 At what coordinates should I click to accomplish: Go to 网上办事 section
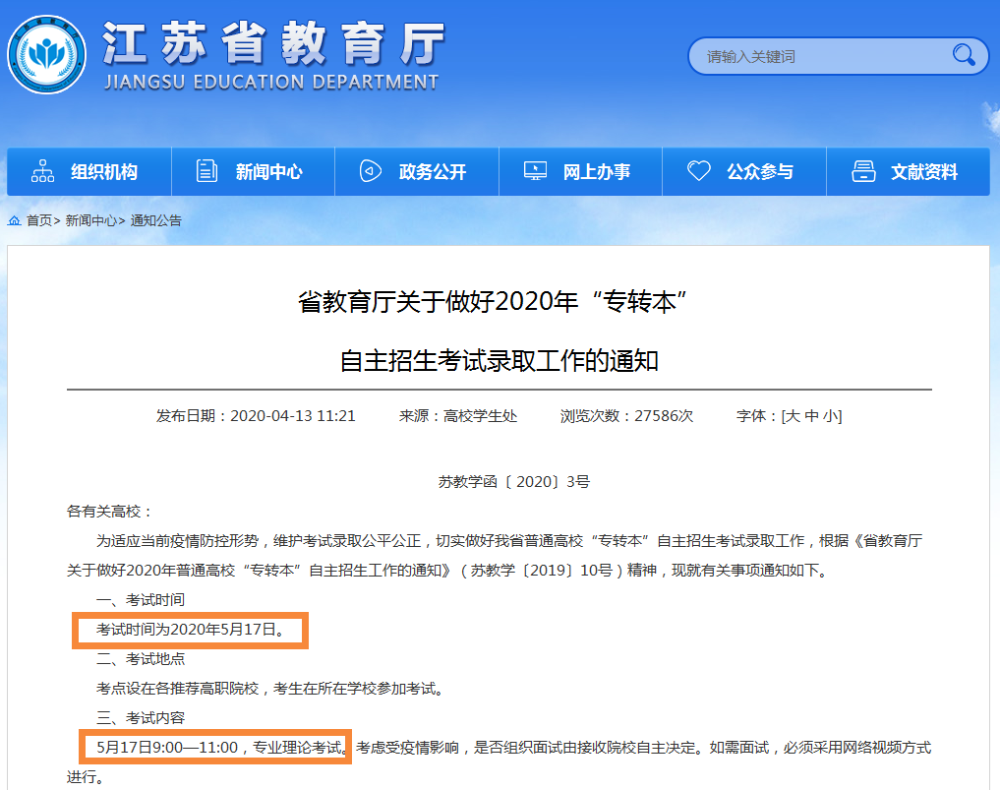[x=596, y=172]
